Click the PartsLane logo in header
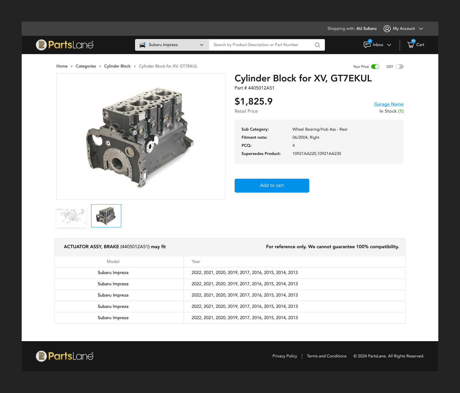Image resolution: width=460 pixels, height=393 pixels. [x=65, y=45]
